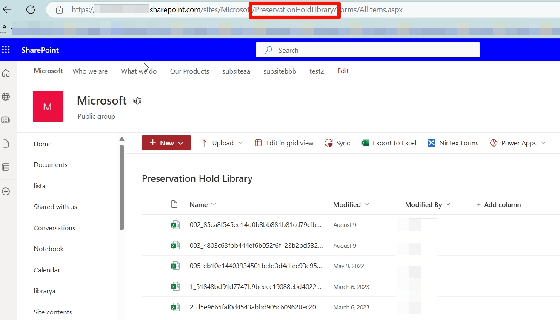Focus the SharePoint Search box
The height and width of the screenshot is (320, 560).
coord(368,50)
